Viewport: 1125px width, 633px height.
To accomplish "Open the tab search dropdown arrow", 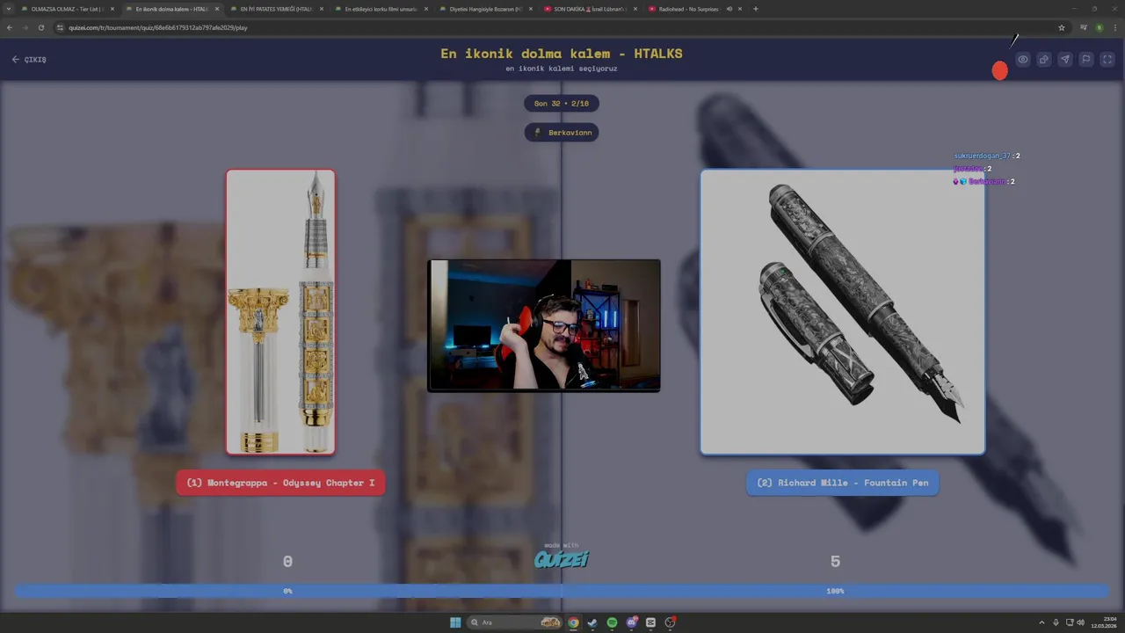I will [x=9, y=9].
